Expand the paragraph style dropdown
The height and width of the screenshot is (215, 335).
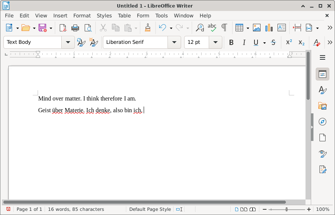pyautogui.click(x=68, y=42)
